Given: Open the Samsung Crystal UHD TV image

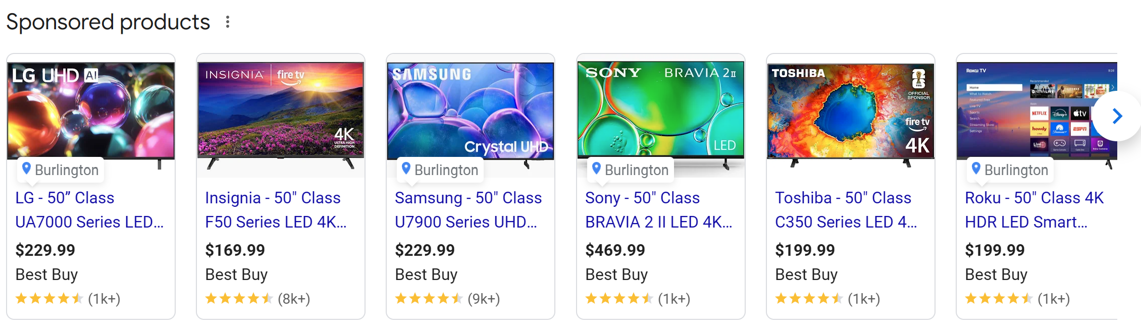Looking at the screenshot, I should (471, 110).
